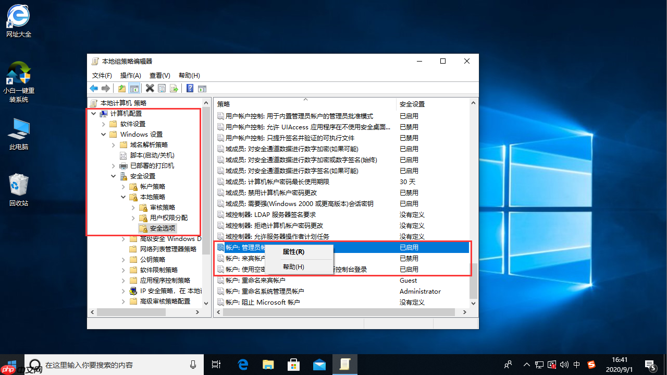Select 高级审核策略配置 in the tree

(x=165, y=301)
